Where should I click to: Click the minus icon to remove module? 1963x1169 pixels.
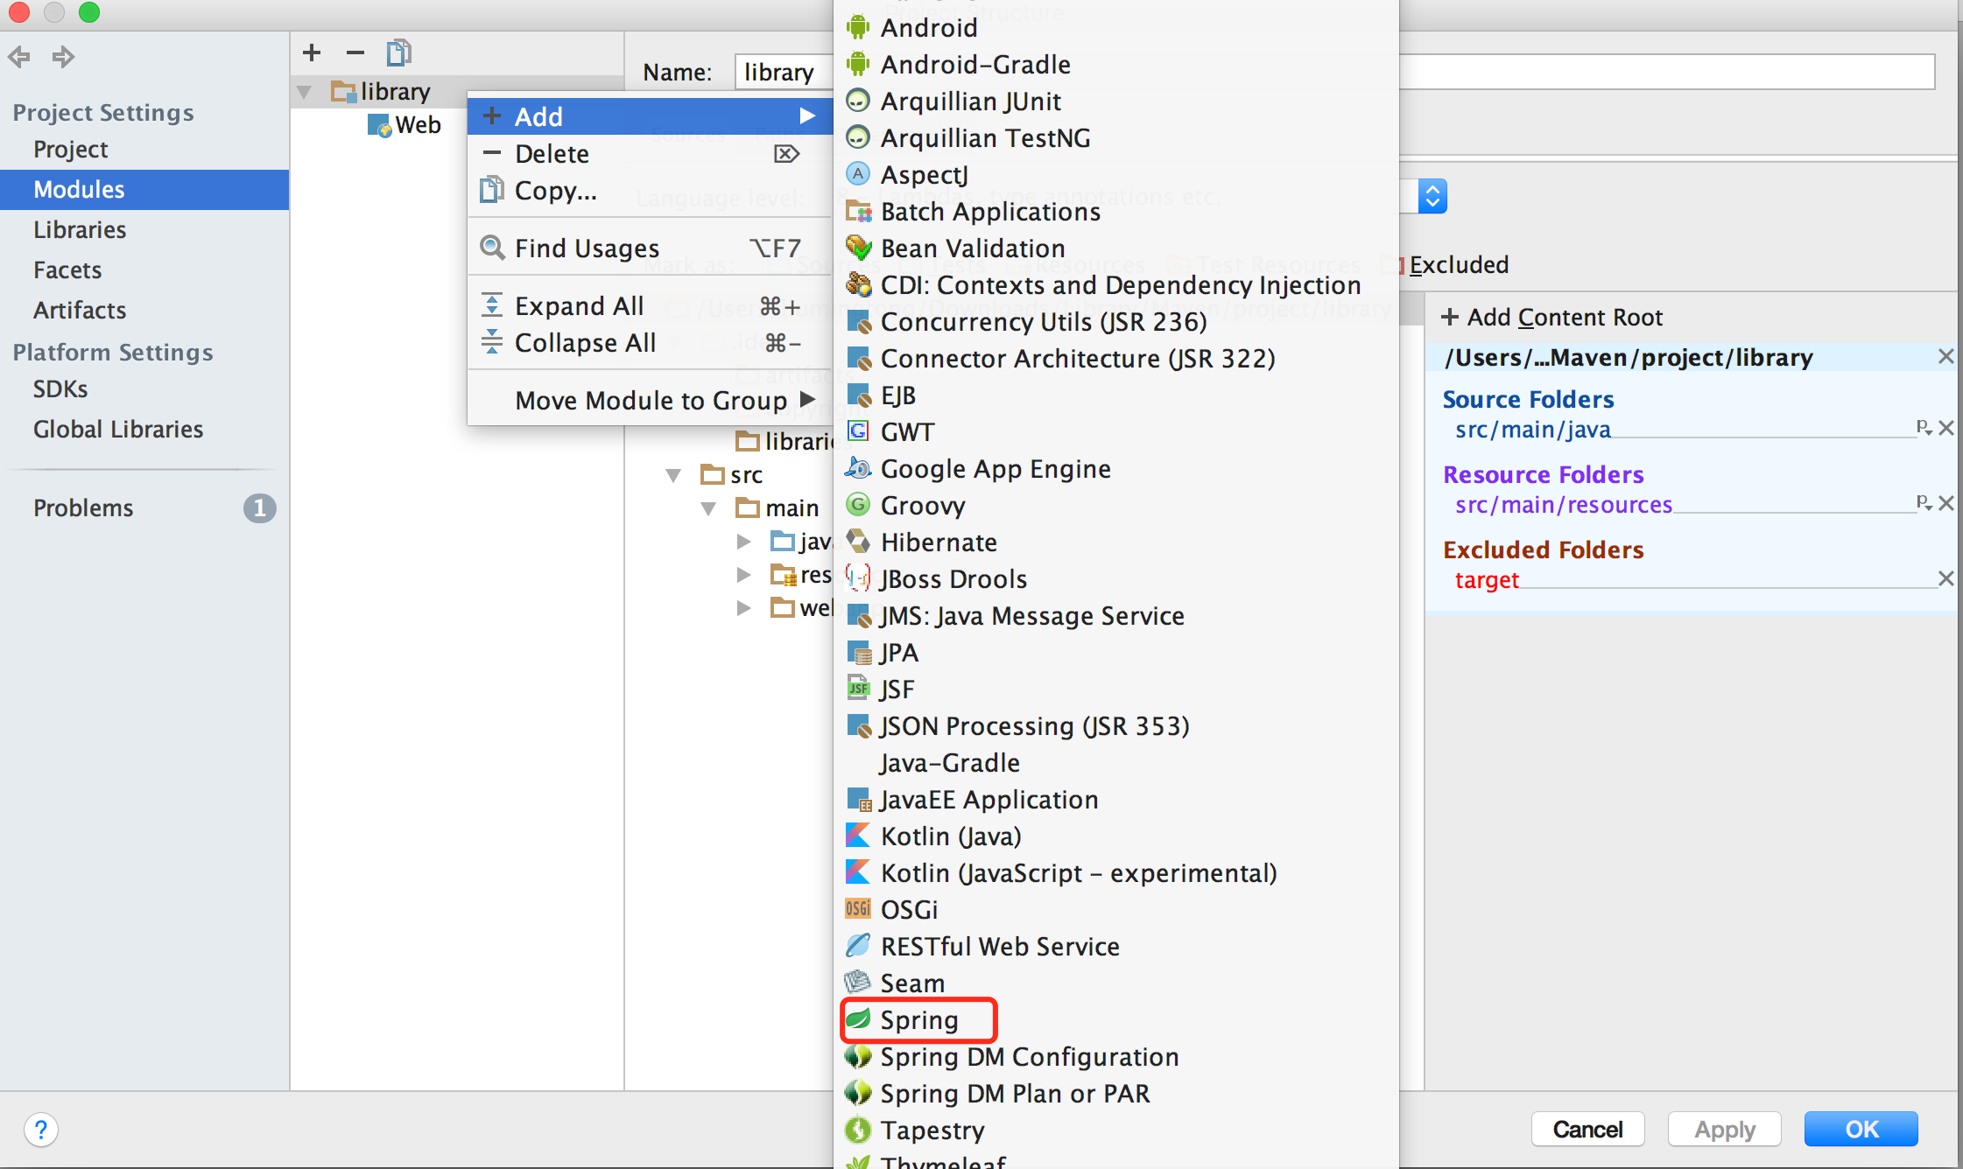pos(355,52)
